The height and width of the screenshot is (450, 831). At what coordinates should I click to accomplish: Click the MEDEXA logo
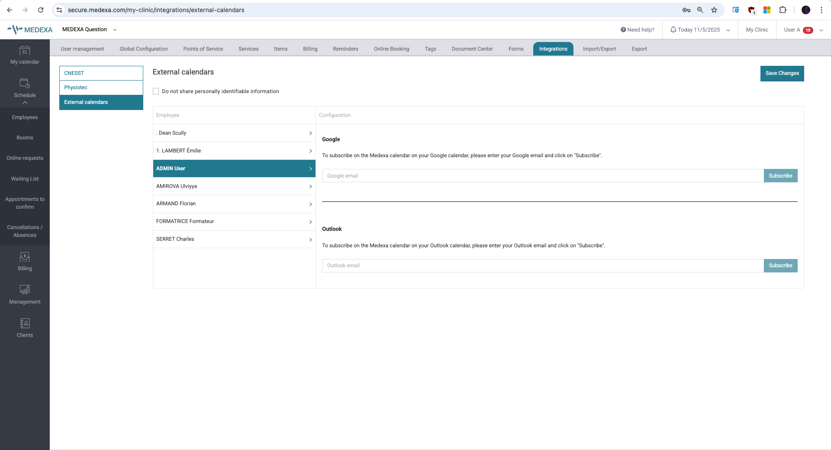click(x=30, y=29)
